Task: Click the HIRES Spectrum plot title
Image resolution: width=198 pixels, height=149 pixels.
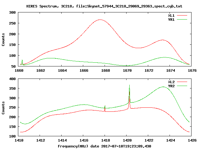Action: pyautogui.click(x=104, y=6)
